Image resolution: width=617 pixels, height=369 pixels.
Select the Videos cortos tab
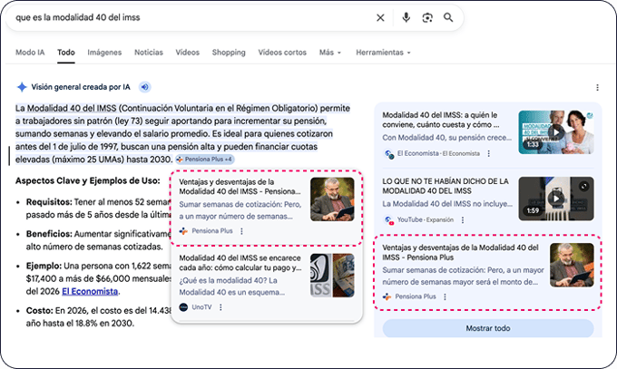pyautogui.click(x=282, y=53)
